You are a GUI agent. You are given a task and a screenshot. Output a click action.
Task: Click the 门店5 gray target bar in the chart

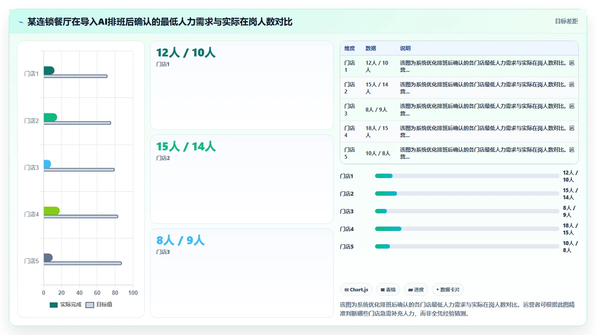(82, 263)
